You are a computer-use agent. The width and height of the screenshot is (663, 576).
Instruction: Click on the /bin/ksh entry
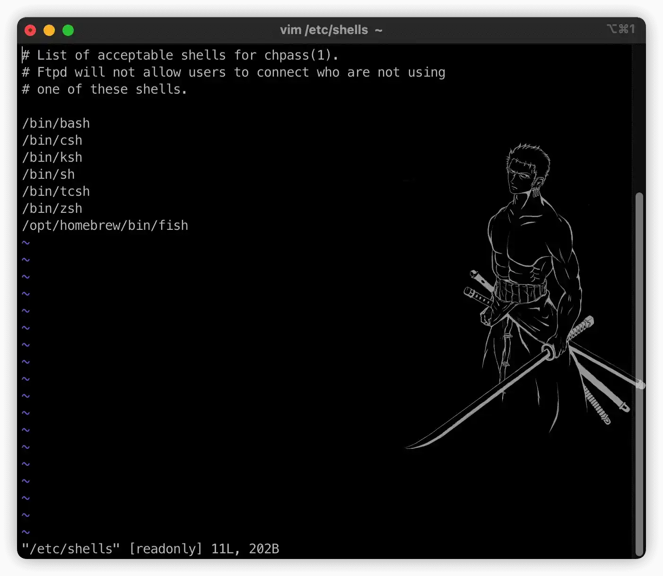(x=52, y=157)
